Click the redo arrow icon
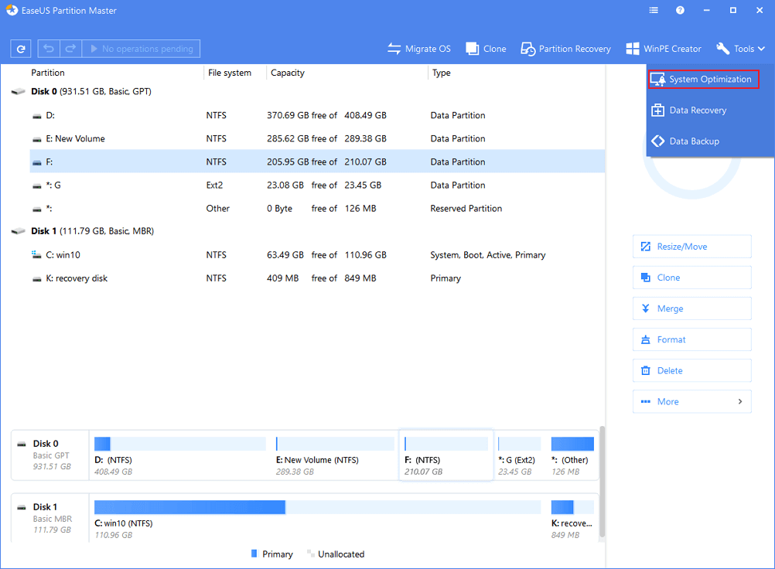Viewport: 775px width, 569px height. pyautogui.click(x=70, y=49)
